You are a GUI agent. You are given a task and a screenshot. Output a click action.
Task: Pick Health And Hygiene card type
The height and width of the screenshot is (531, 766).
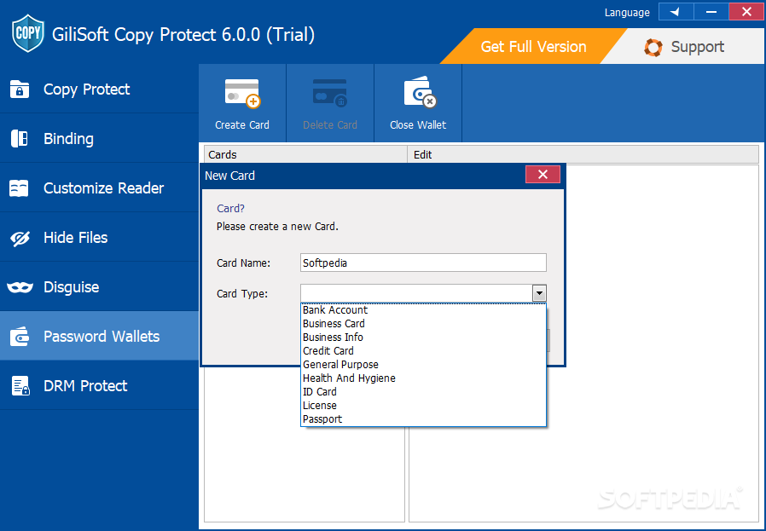click(423, 378)
